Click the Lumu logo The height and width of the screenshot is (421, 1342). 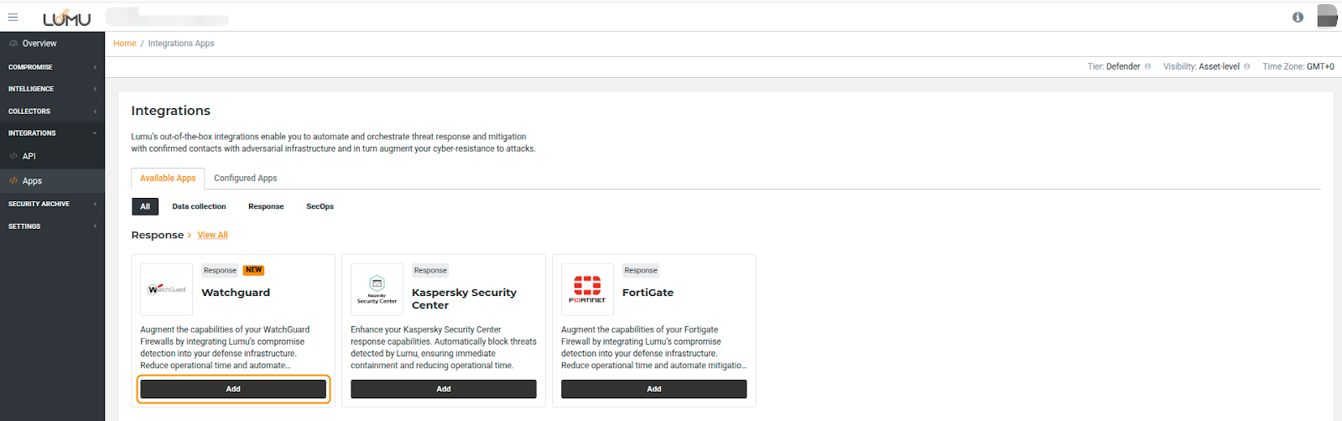point(67,18)
